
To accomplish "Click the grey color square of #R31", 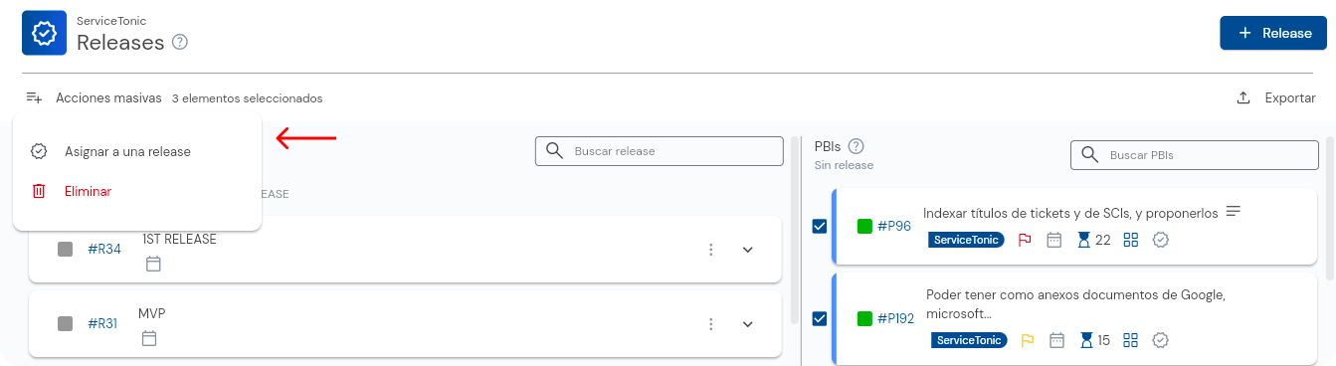I will coord(66,323).
